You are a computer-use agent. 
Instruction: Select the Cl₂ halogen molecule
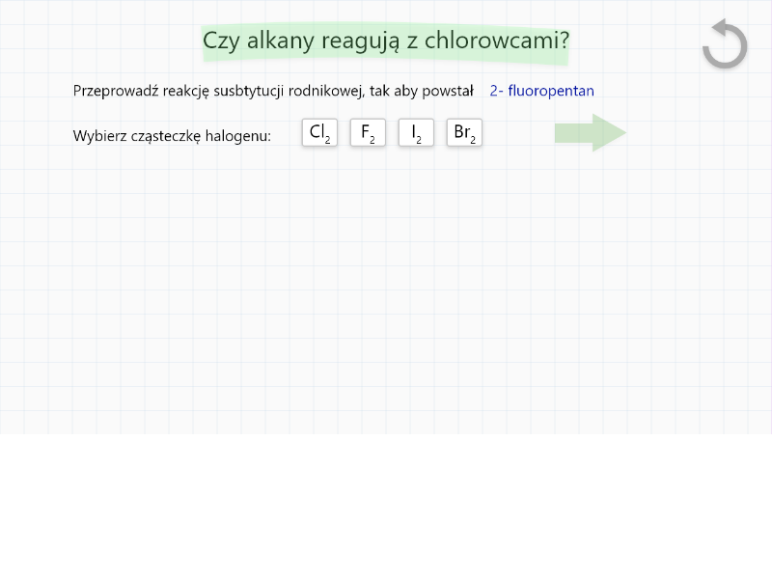319,133
